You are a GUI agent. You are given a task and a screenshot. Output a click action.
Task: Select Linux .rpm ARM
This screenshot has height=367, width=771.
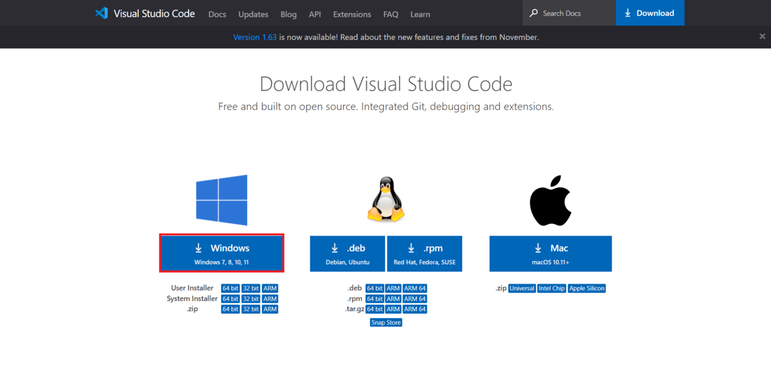click(393, 299)
